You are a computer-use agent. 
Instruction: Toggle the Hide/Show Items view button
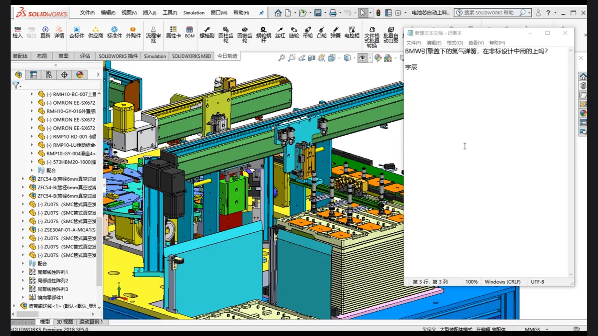tap(363, 58)
